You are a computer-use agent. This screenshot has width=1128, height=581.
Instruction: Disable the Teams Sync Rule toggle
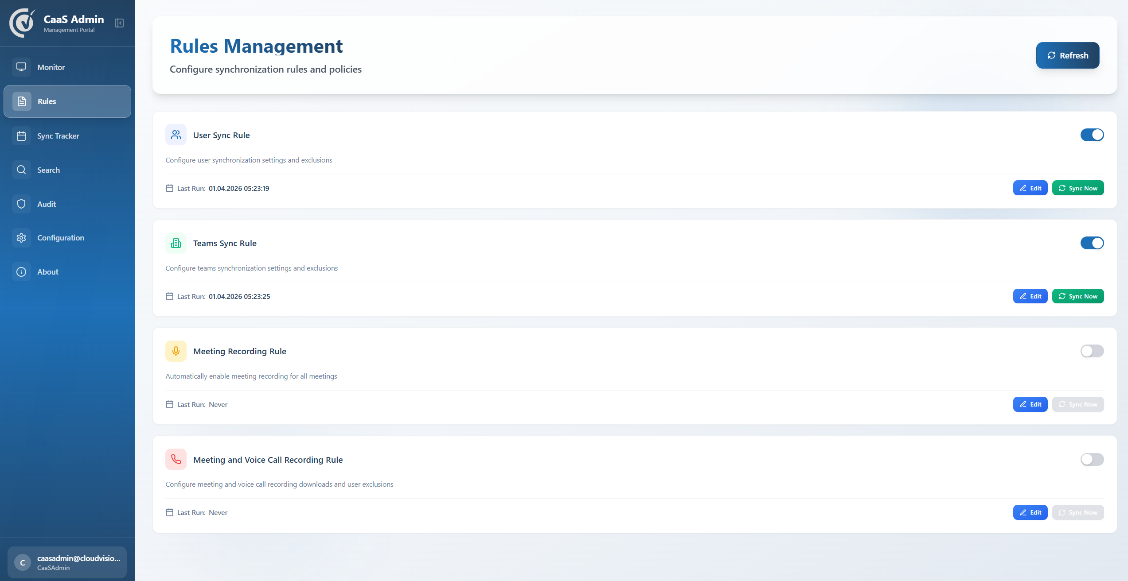[1092, 243]
